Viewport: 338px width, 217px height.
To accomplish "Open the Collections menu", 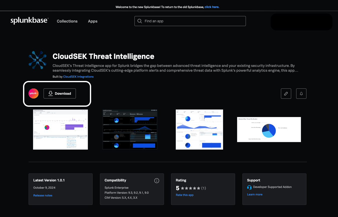I will point(67,21).
